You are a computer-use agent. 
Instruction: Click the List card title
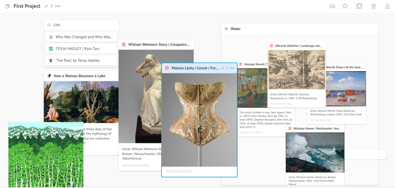[57, 25]
